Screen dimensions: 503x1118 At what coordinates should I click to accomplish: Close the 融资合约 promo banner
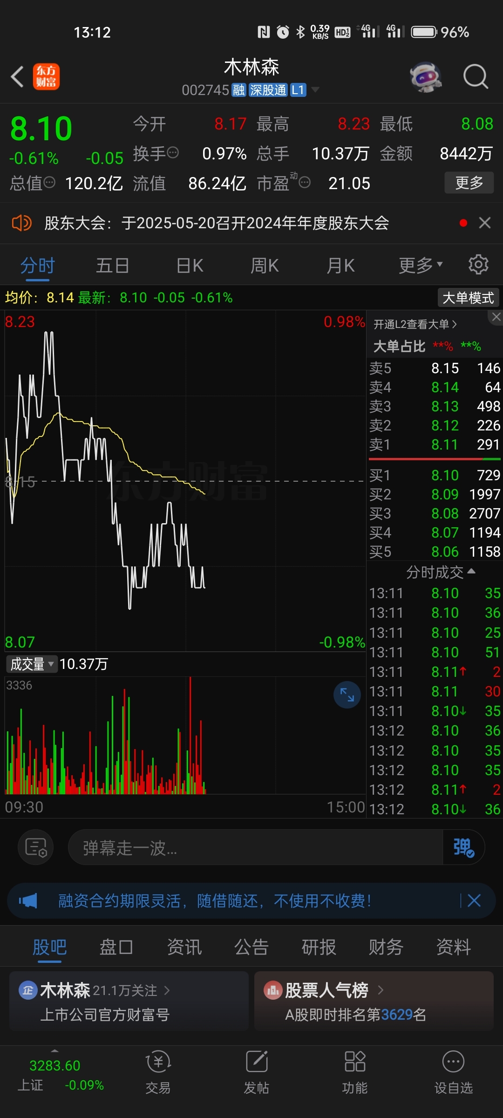click(474, 900)
